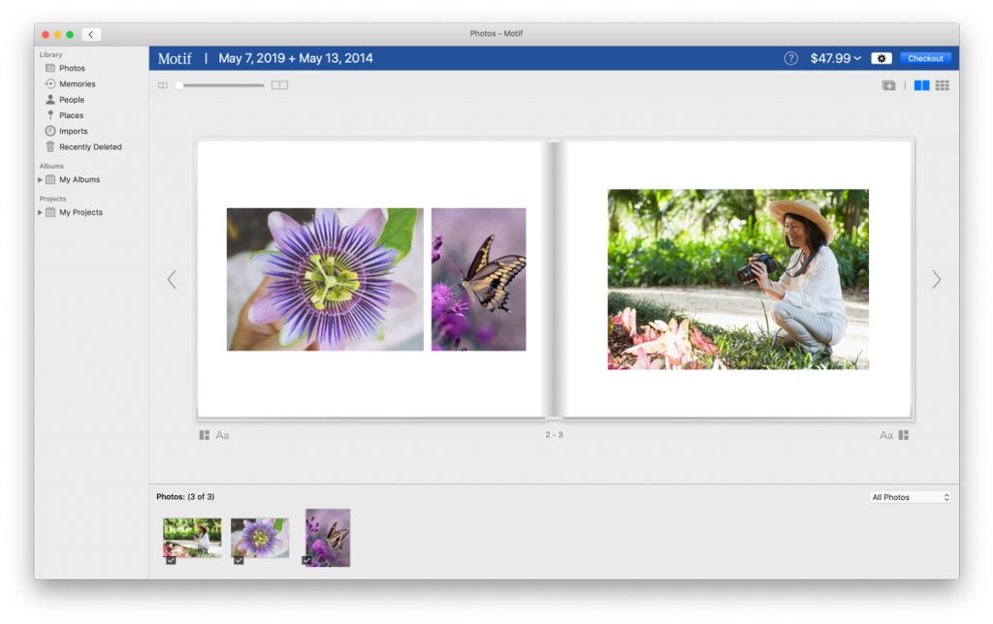Open Imports in the sidebar

coord(67,131)
